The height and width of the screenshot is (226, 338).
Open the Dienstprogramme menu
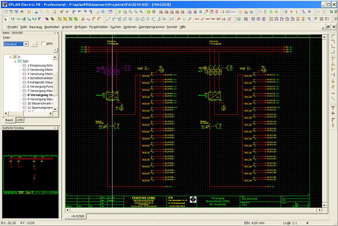point(152,27)
